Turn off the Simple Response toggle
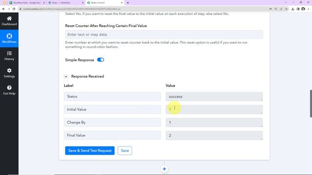Viewport: 312px width, 175px height. (100, 60)
